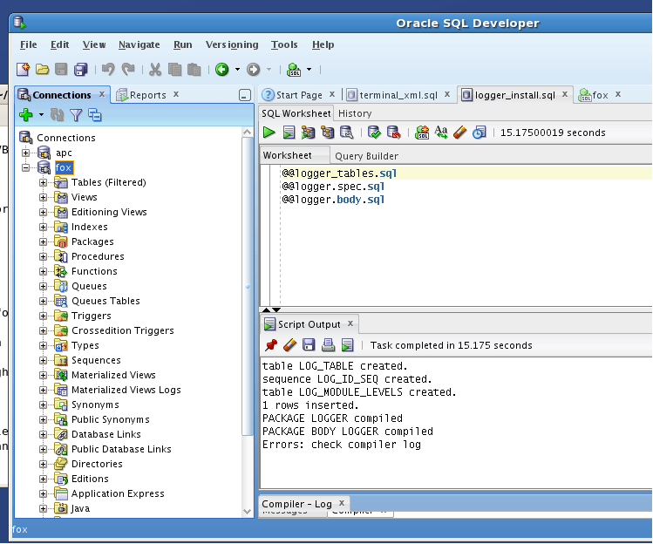
Task: Select the Materialized Views Logs item
Action: click(x=126, y=390)
